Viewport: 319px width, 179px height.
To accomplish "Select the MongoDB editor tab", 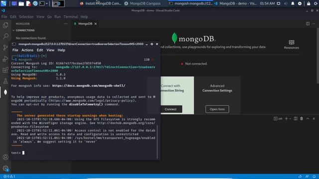I will [85, 24].
